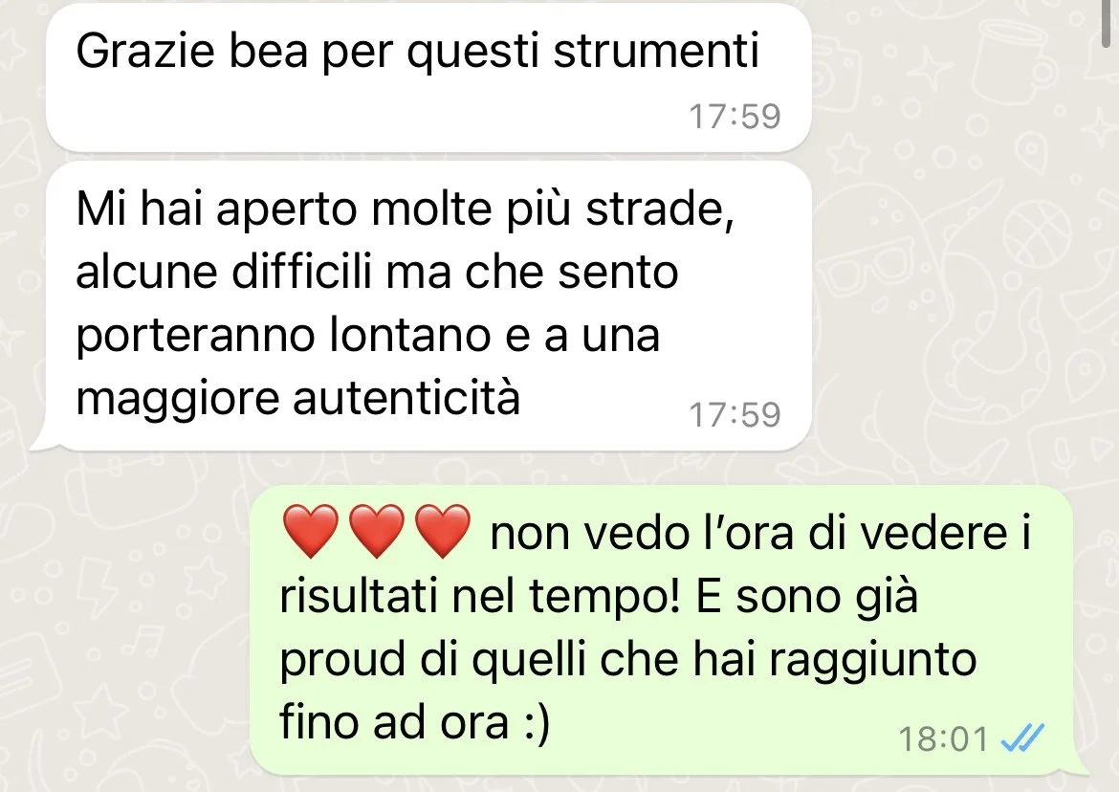
Task: Click 17:59 timestamp on "Grazie bea" message
Action: click(x=735, y=116)
